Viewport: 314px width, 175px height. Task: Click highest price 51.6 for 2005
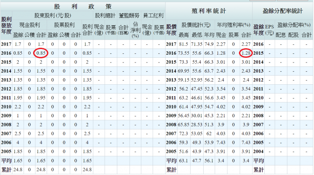click(x=184, y=152)
